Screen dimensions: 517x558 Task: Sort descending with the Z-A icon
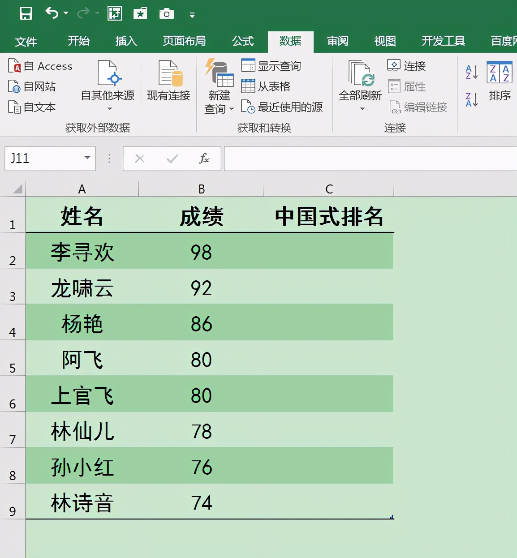(472, 100)
